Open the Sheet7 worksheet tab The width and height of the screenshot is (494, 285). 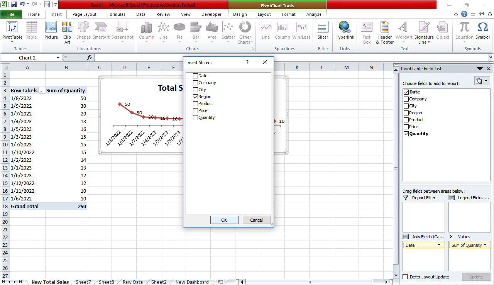83,282
